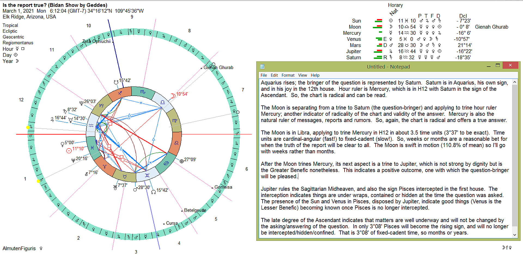Click the Betelgeuse fixed star label
This screenshot has height=256, width=523.
click(x=195, y=210)
